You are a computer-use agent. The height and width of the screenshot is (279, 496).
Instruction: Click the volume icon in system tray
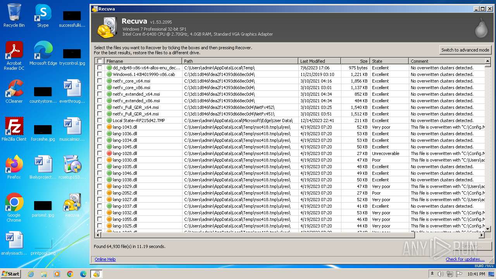(x=441, y=274)
